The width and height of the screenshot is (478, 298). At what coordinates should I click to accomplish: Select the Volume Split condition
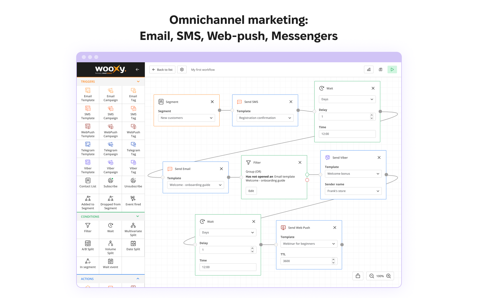(111, 248)
